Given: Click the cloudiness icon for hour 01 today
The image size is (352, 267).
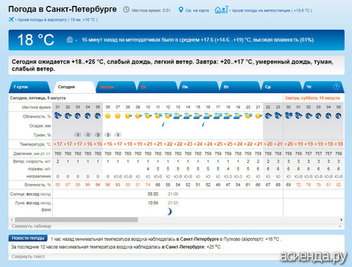Looking at the screenshot, I should tap(58, 116).
